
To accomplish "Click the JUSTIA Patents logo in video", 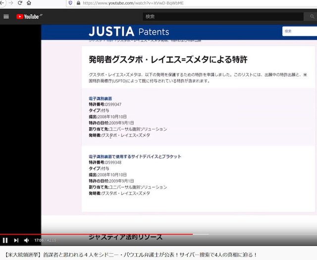I will coord(129,32).
